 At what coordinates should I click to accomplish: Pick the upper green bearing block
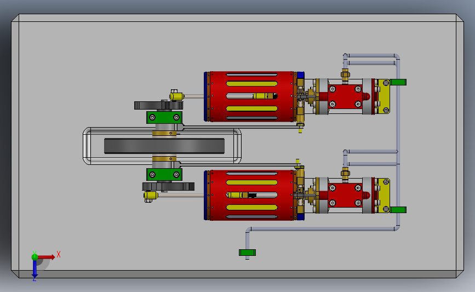(x=164, y=117)
